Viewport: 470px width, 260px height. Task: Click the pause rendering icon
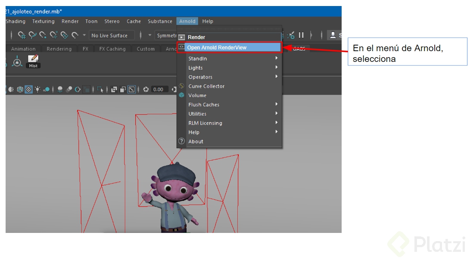coord(301,35)
